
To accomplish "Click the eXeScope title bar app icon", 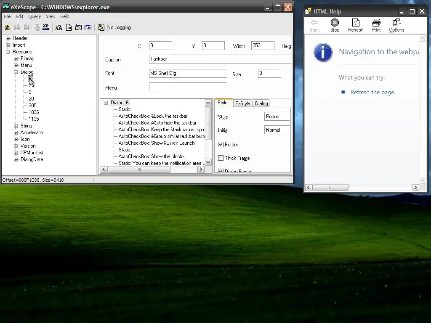I will point(6,6).
